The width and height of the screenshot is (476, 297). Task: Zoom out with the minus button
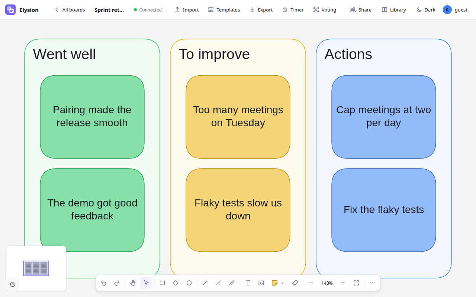pyautogui.click(x=311, y=283)
